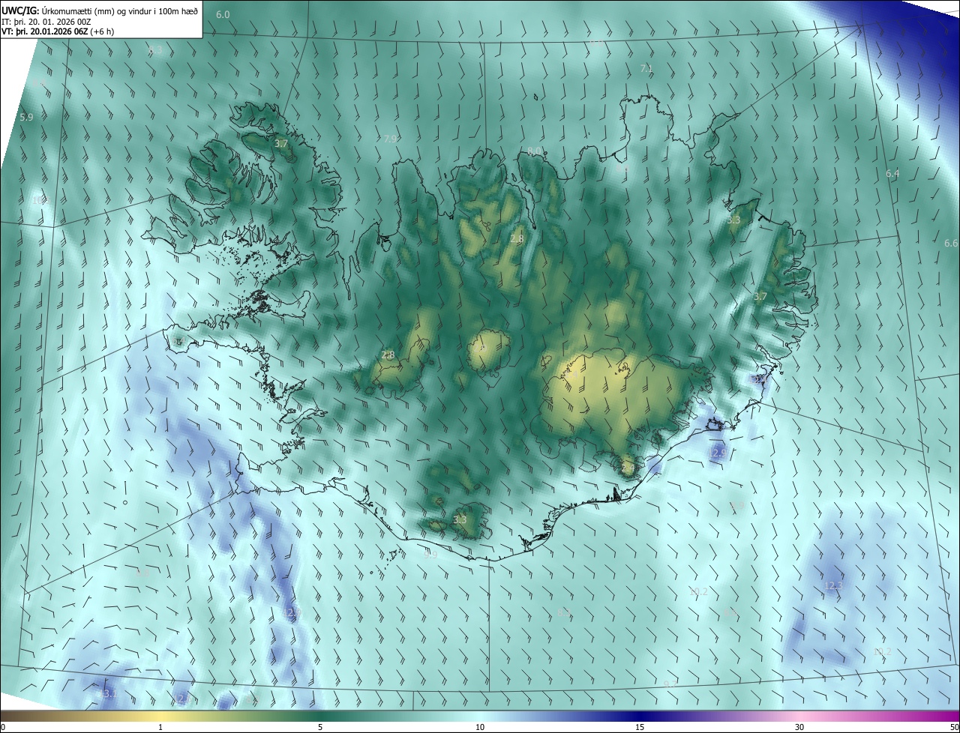The width and height of the screenshot is (960, 733).
Task: Click the 'IT: þri. 20. 01. 2026 00Z' line
Action: (x=46, y=22)
